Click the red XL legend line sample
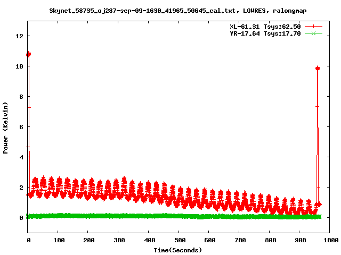The height and width of the screenshot is (255, 341). (313, 27)
